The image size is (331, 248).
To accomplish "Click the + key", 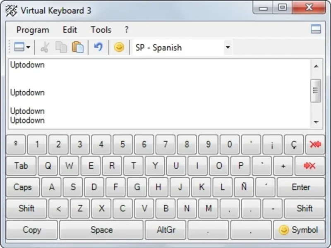I will [283, 166].
